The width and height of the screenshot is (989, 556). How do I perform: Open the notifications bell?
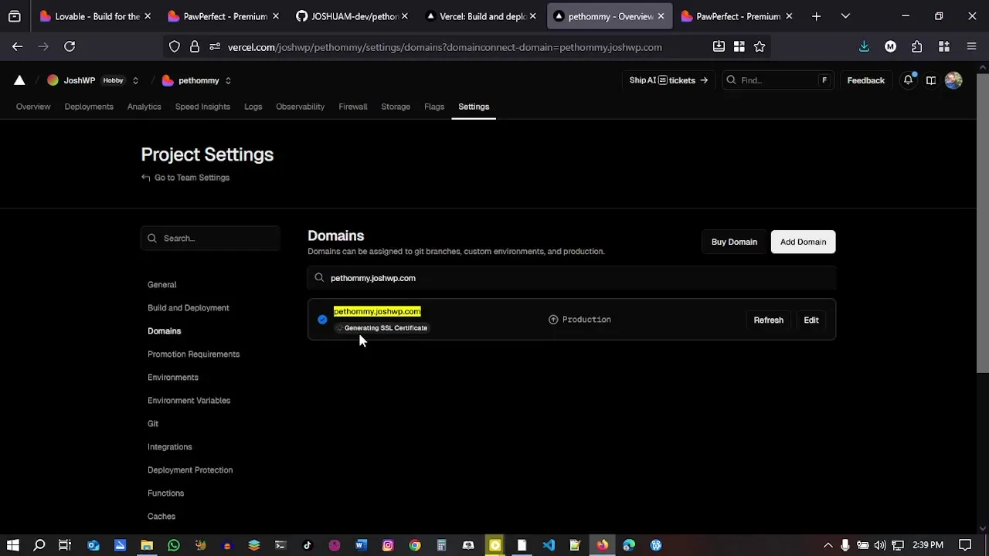(x=909, y=80)
